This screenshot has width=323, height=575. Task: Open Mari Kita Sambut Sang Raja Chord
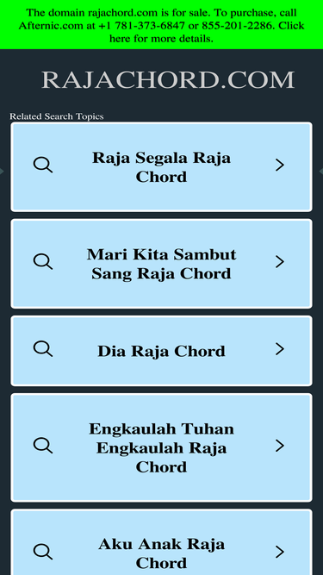coord(161,264)
